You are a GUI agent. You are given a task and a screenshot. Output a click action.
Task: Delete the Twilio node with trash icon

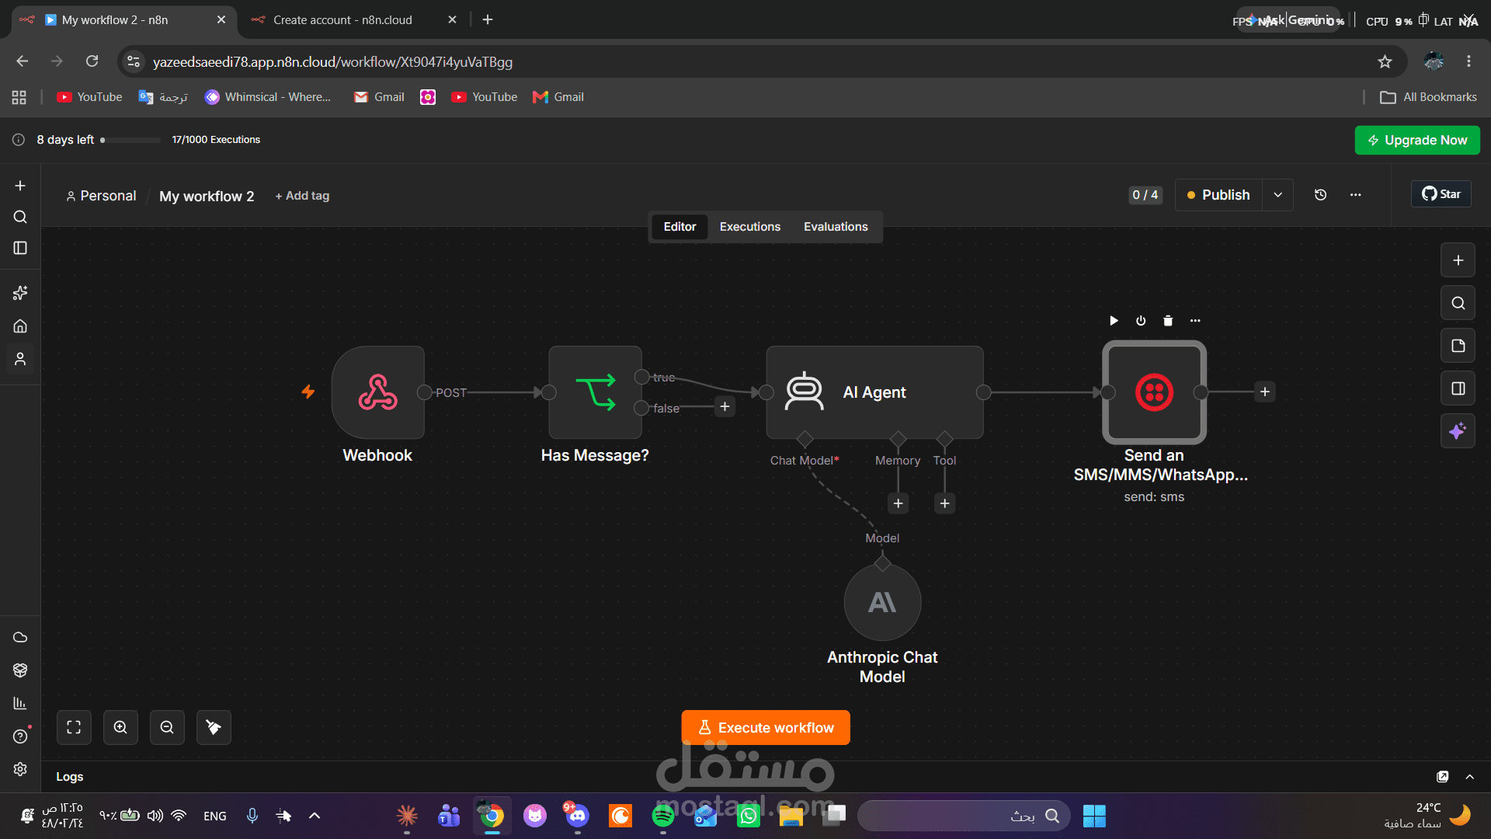click(x=1168, y=321)
